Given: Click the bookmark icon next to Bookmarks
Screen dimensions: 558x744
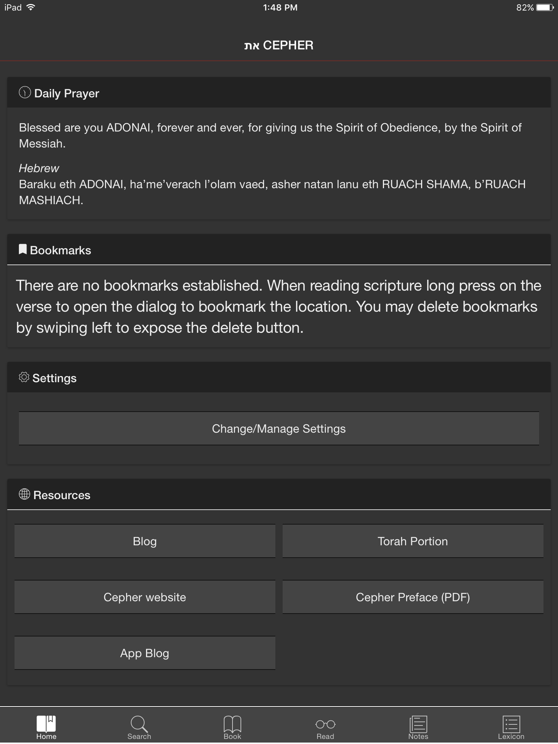Looking at the screenshot, I should click(x=23, y=249).
